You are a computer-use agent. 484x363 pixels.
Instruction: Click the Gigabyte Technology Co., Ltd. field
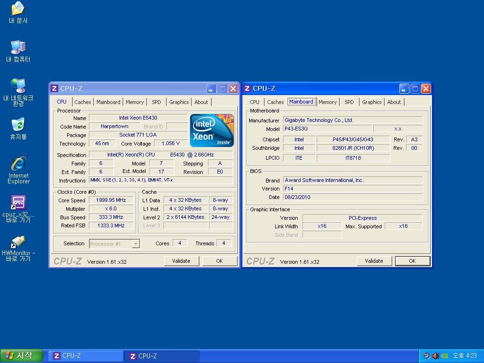point(353,120)
